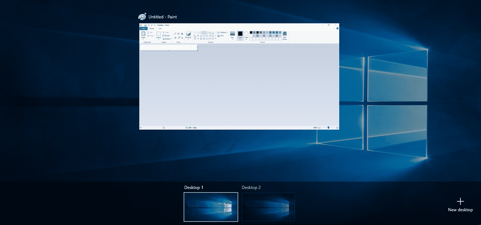Viewport: 481px width, 225px height.
Task: Click the zoom in plus button in Paint
Action: (x=337, y=128)
